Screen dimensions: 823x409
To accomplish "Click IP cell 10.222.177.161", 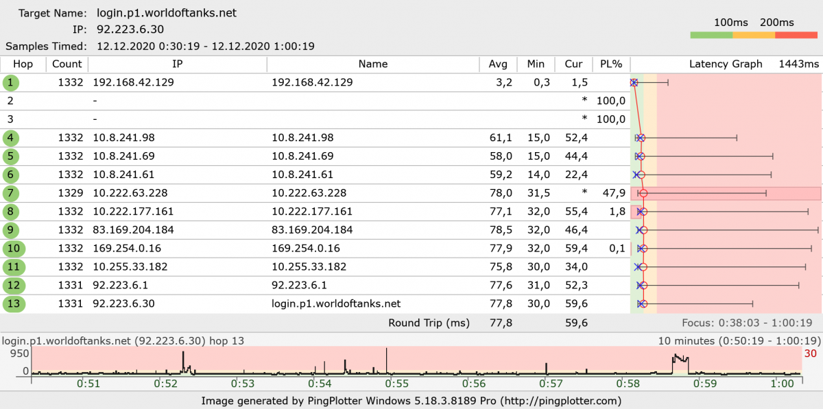I will click(x=133, y=212).
